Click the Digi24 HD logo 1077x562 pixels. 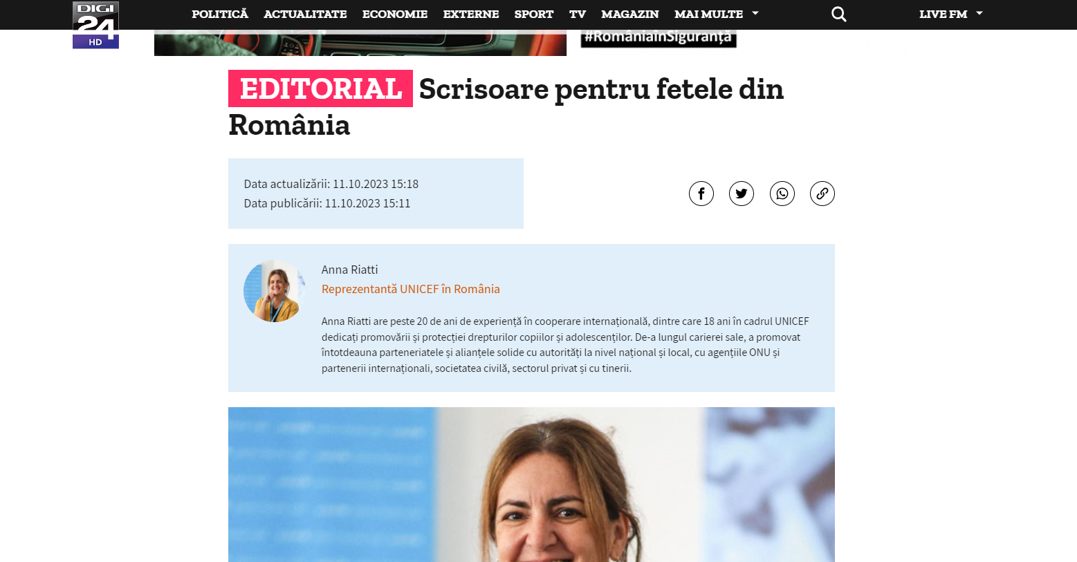click(x=95, y=25)
